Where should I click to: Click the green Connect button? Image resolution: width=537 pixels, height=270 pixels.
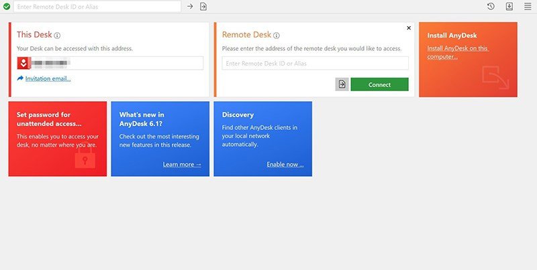(x=379, y=84)
